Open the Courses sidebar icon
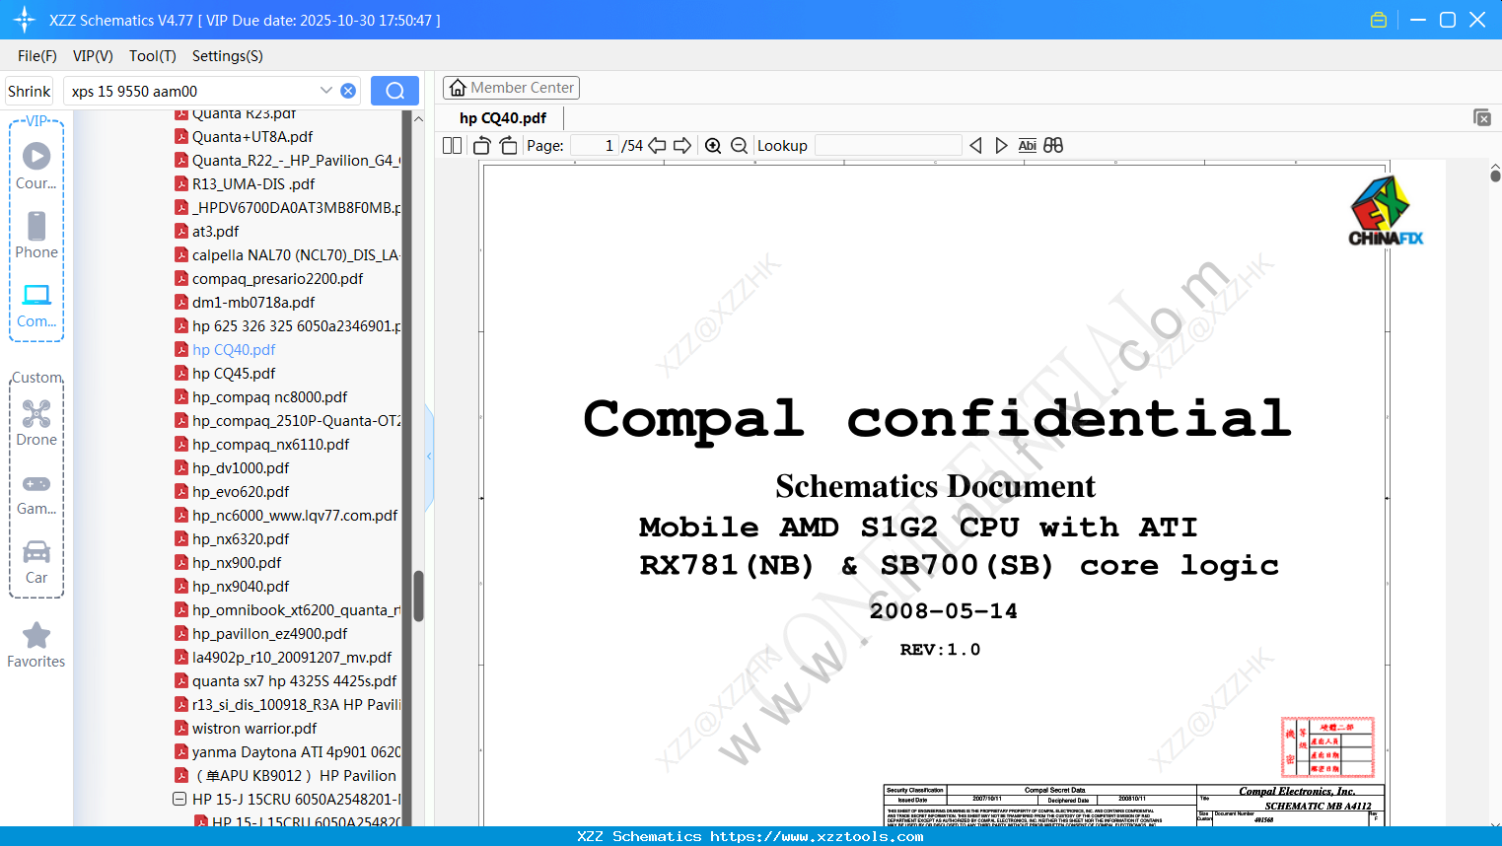Screen dimensions: 1502x846 pyautogui.click(x=36, y=167)
